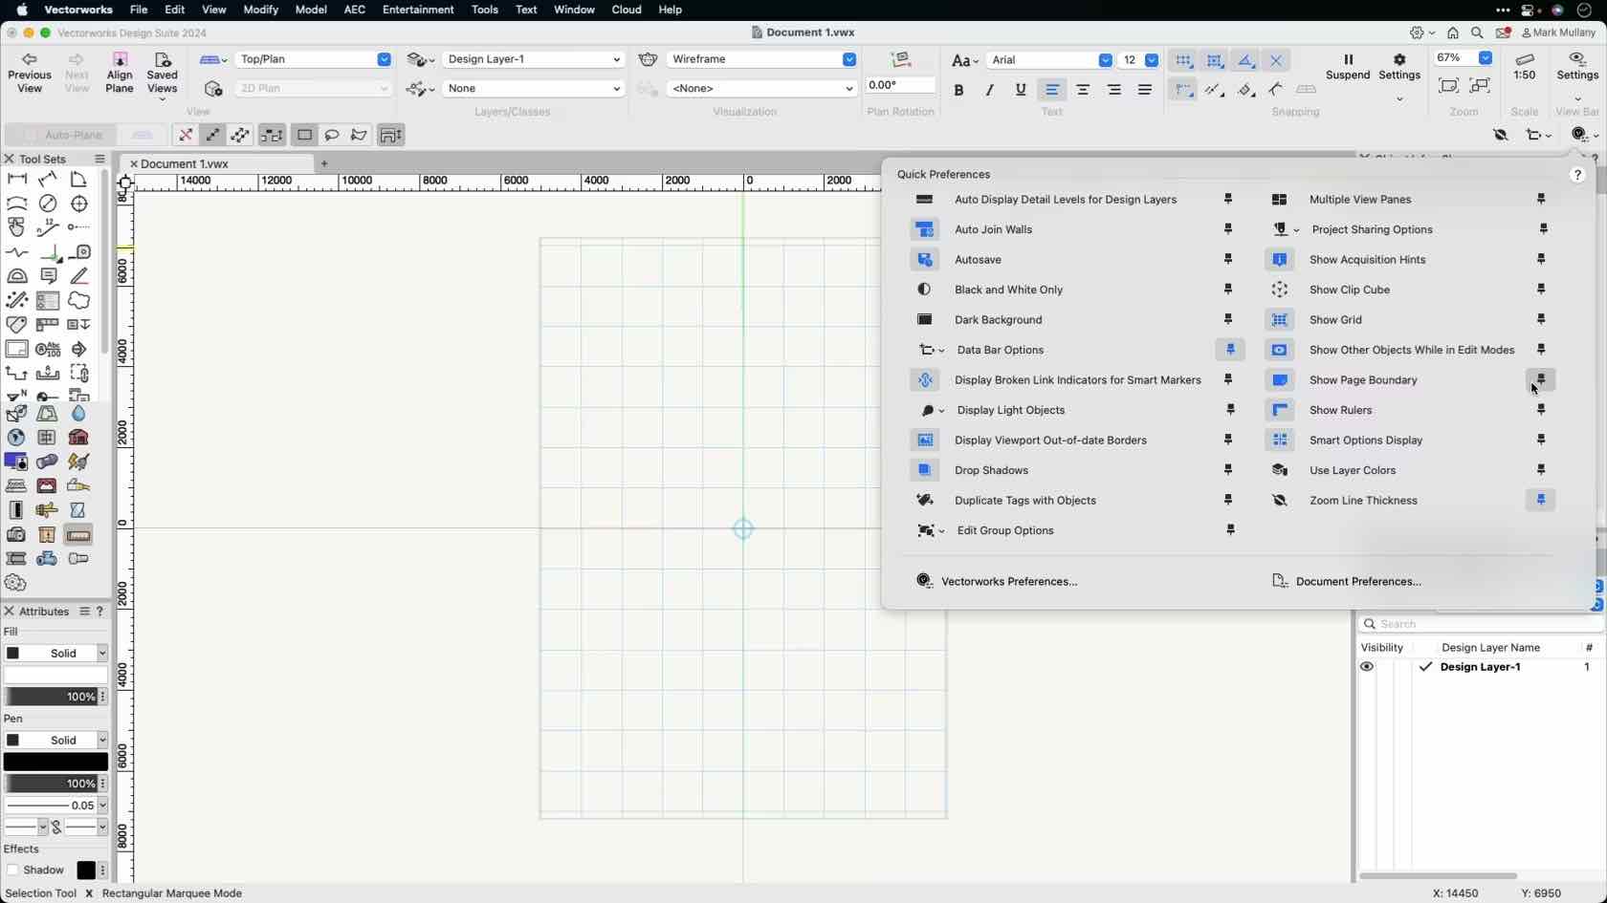Click the 1:50 Scale button
This screenshot has height=903, width=1607.
coord(1525,67)
